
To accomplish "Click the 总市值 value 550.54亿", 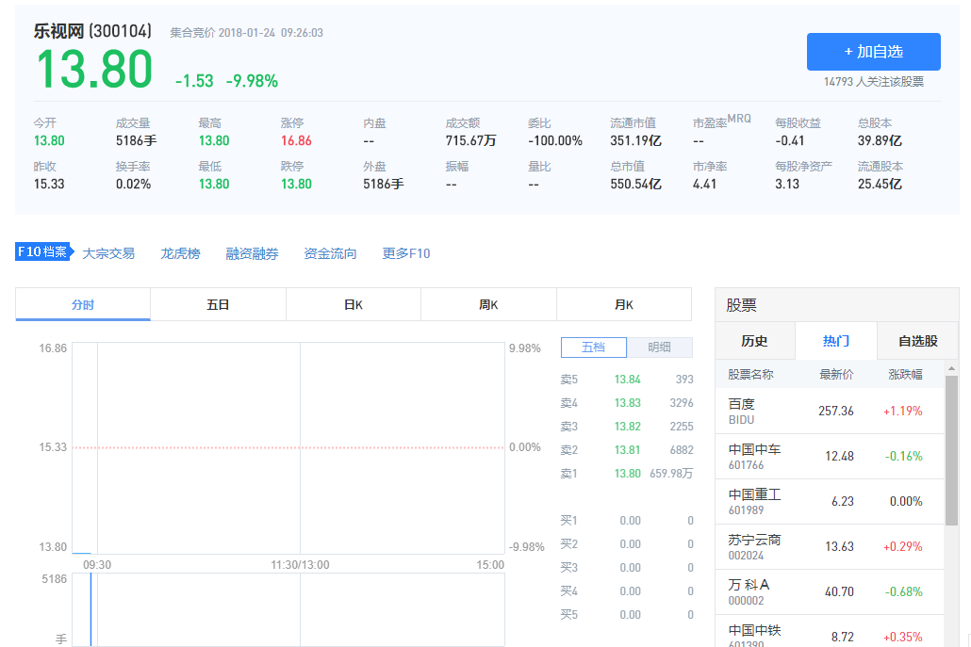I will click(635, 184).
